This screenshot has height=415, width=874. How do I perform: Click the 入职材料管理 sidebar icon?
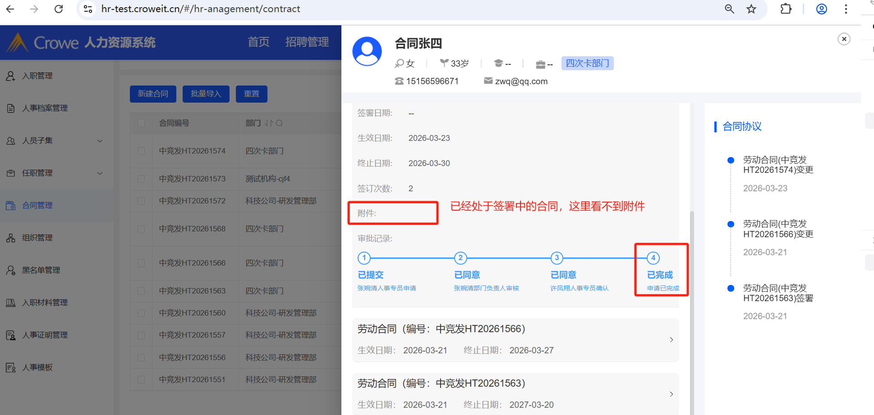pyautogui.click(x=11, y=303)
